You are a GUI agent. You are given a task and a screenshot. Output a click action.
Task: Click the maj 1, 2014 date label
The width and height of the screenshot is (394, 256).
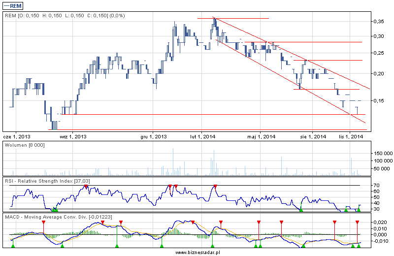(262, 137)
